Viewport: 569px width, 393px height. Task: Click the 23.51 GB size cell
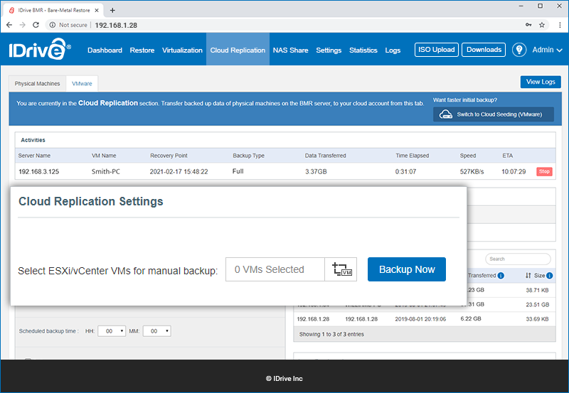coord(538,305)
